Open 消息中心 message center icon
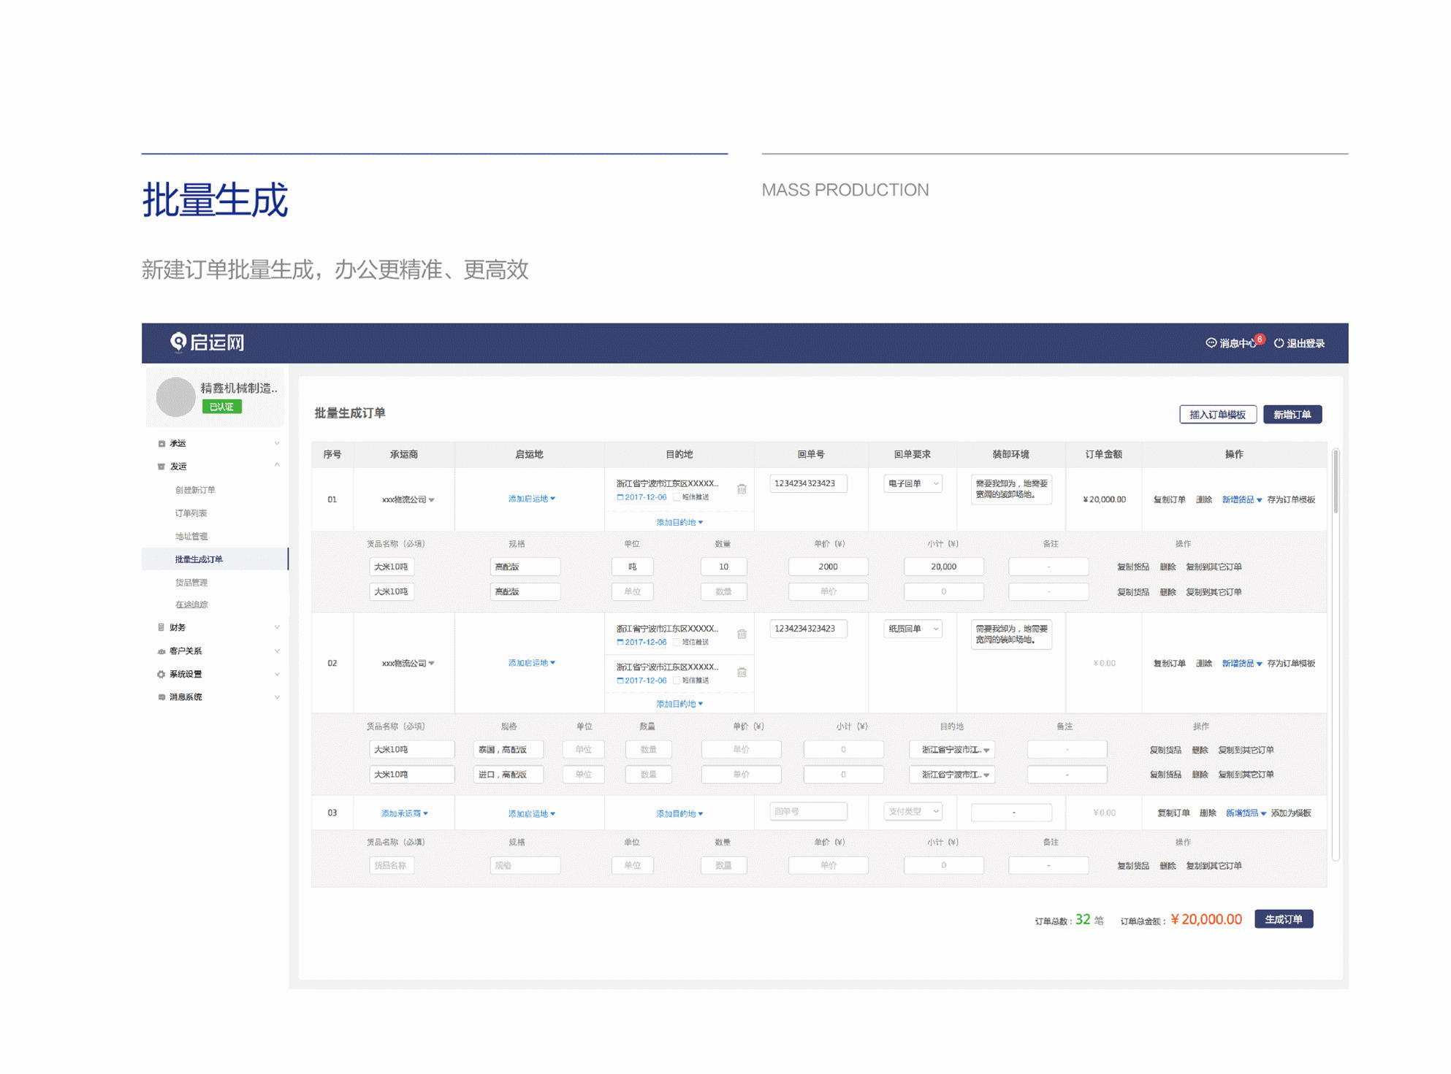The image size is (1451, 1074). (x=1211, y=343)
